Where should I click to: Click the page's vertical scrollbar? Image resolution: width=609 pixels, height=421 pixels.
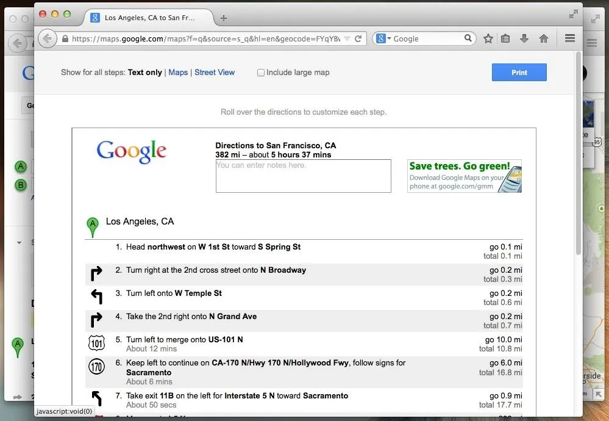point(579,153)
